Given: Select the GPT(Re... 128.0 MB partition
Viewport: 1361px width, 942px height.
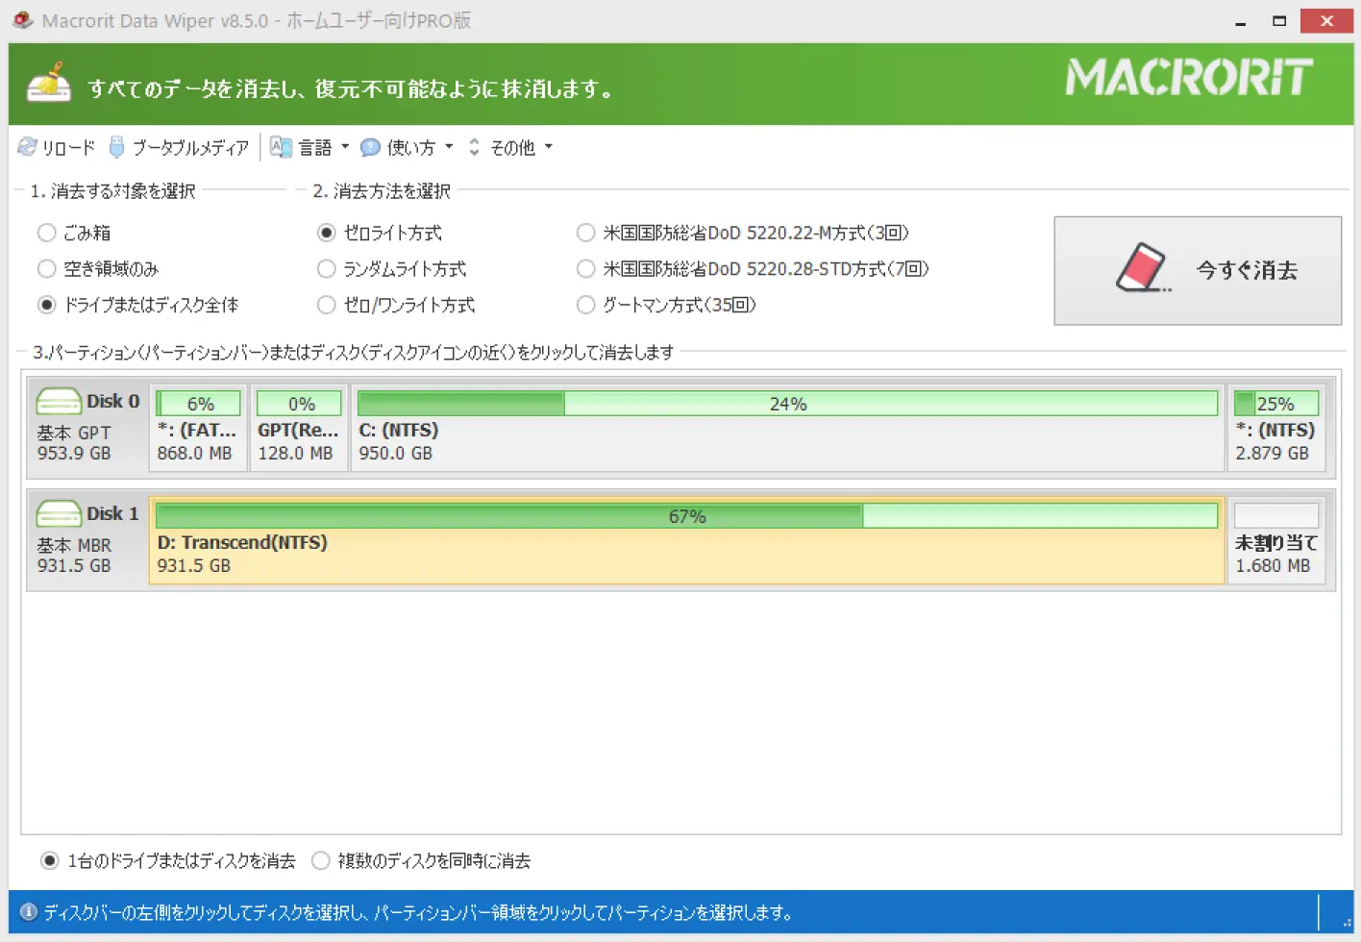Looking at the screenshot, I should click(299, 428).
